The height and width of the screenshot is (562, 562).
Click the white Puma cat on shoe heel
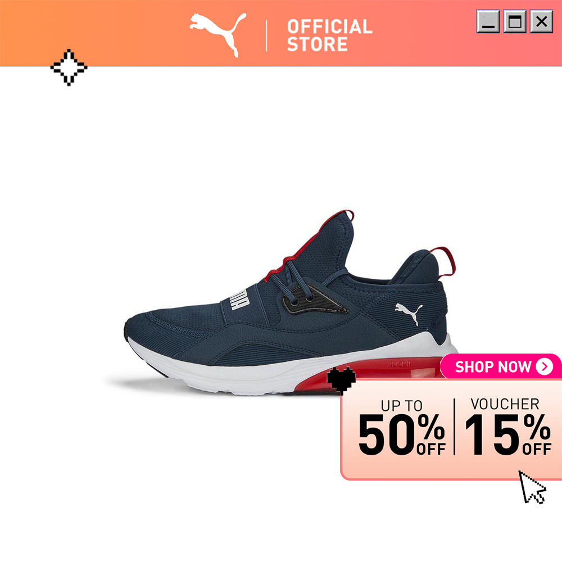[409, 314]
